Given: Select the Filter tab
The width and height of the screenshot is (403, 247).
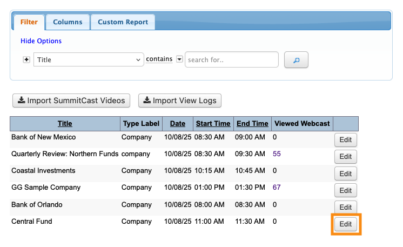Looking at the screenshot, I should click(29, 22).
